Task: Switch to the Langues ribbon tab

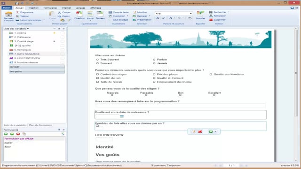Action: tap(80, 8)
